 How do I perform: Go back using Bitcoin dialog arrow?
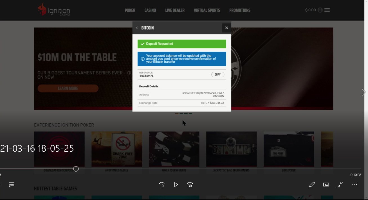pos(137,28)
